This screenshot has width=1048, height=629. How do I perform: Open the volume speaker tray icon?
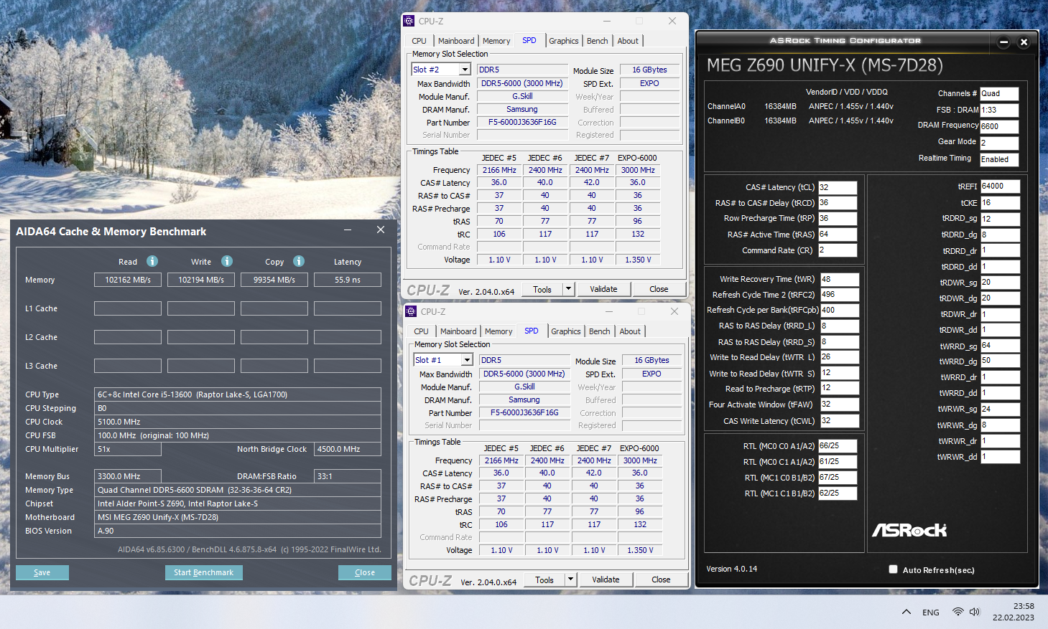[975, 612]
